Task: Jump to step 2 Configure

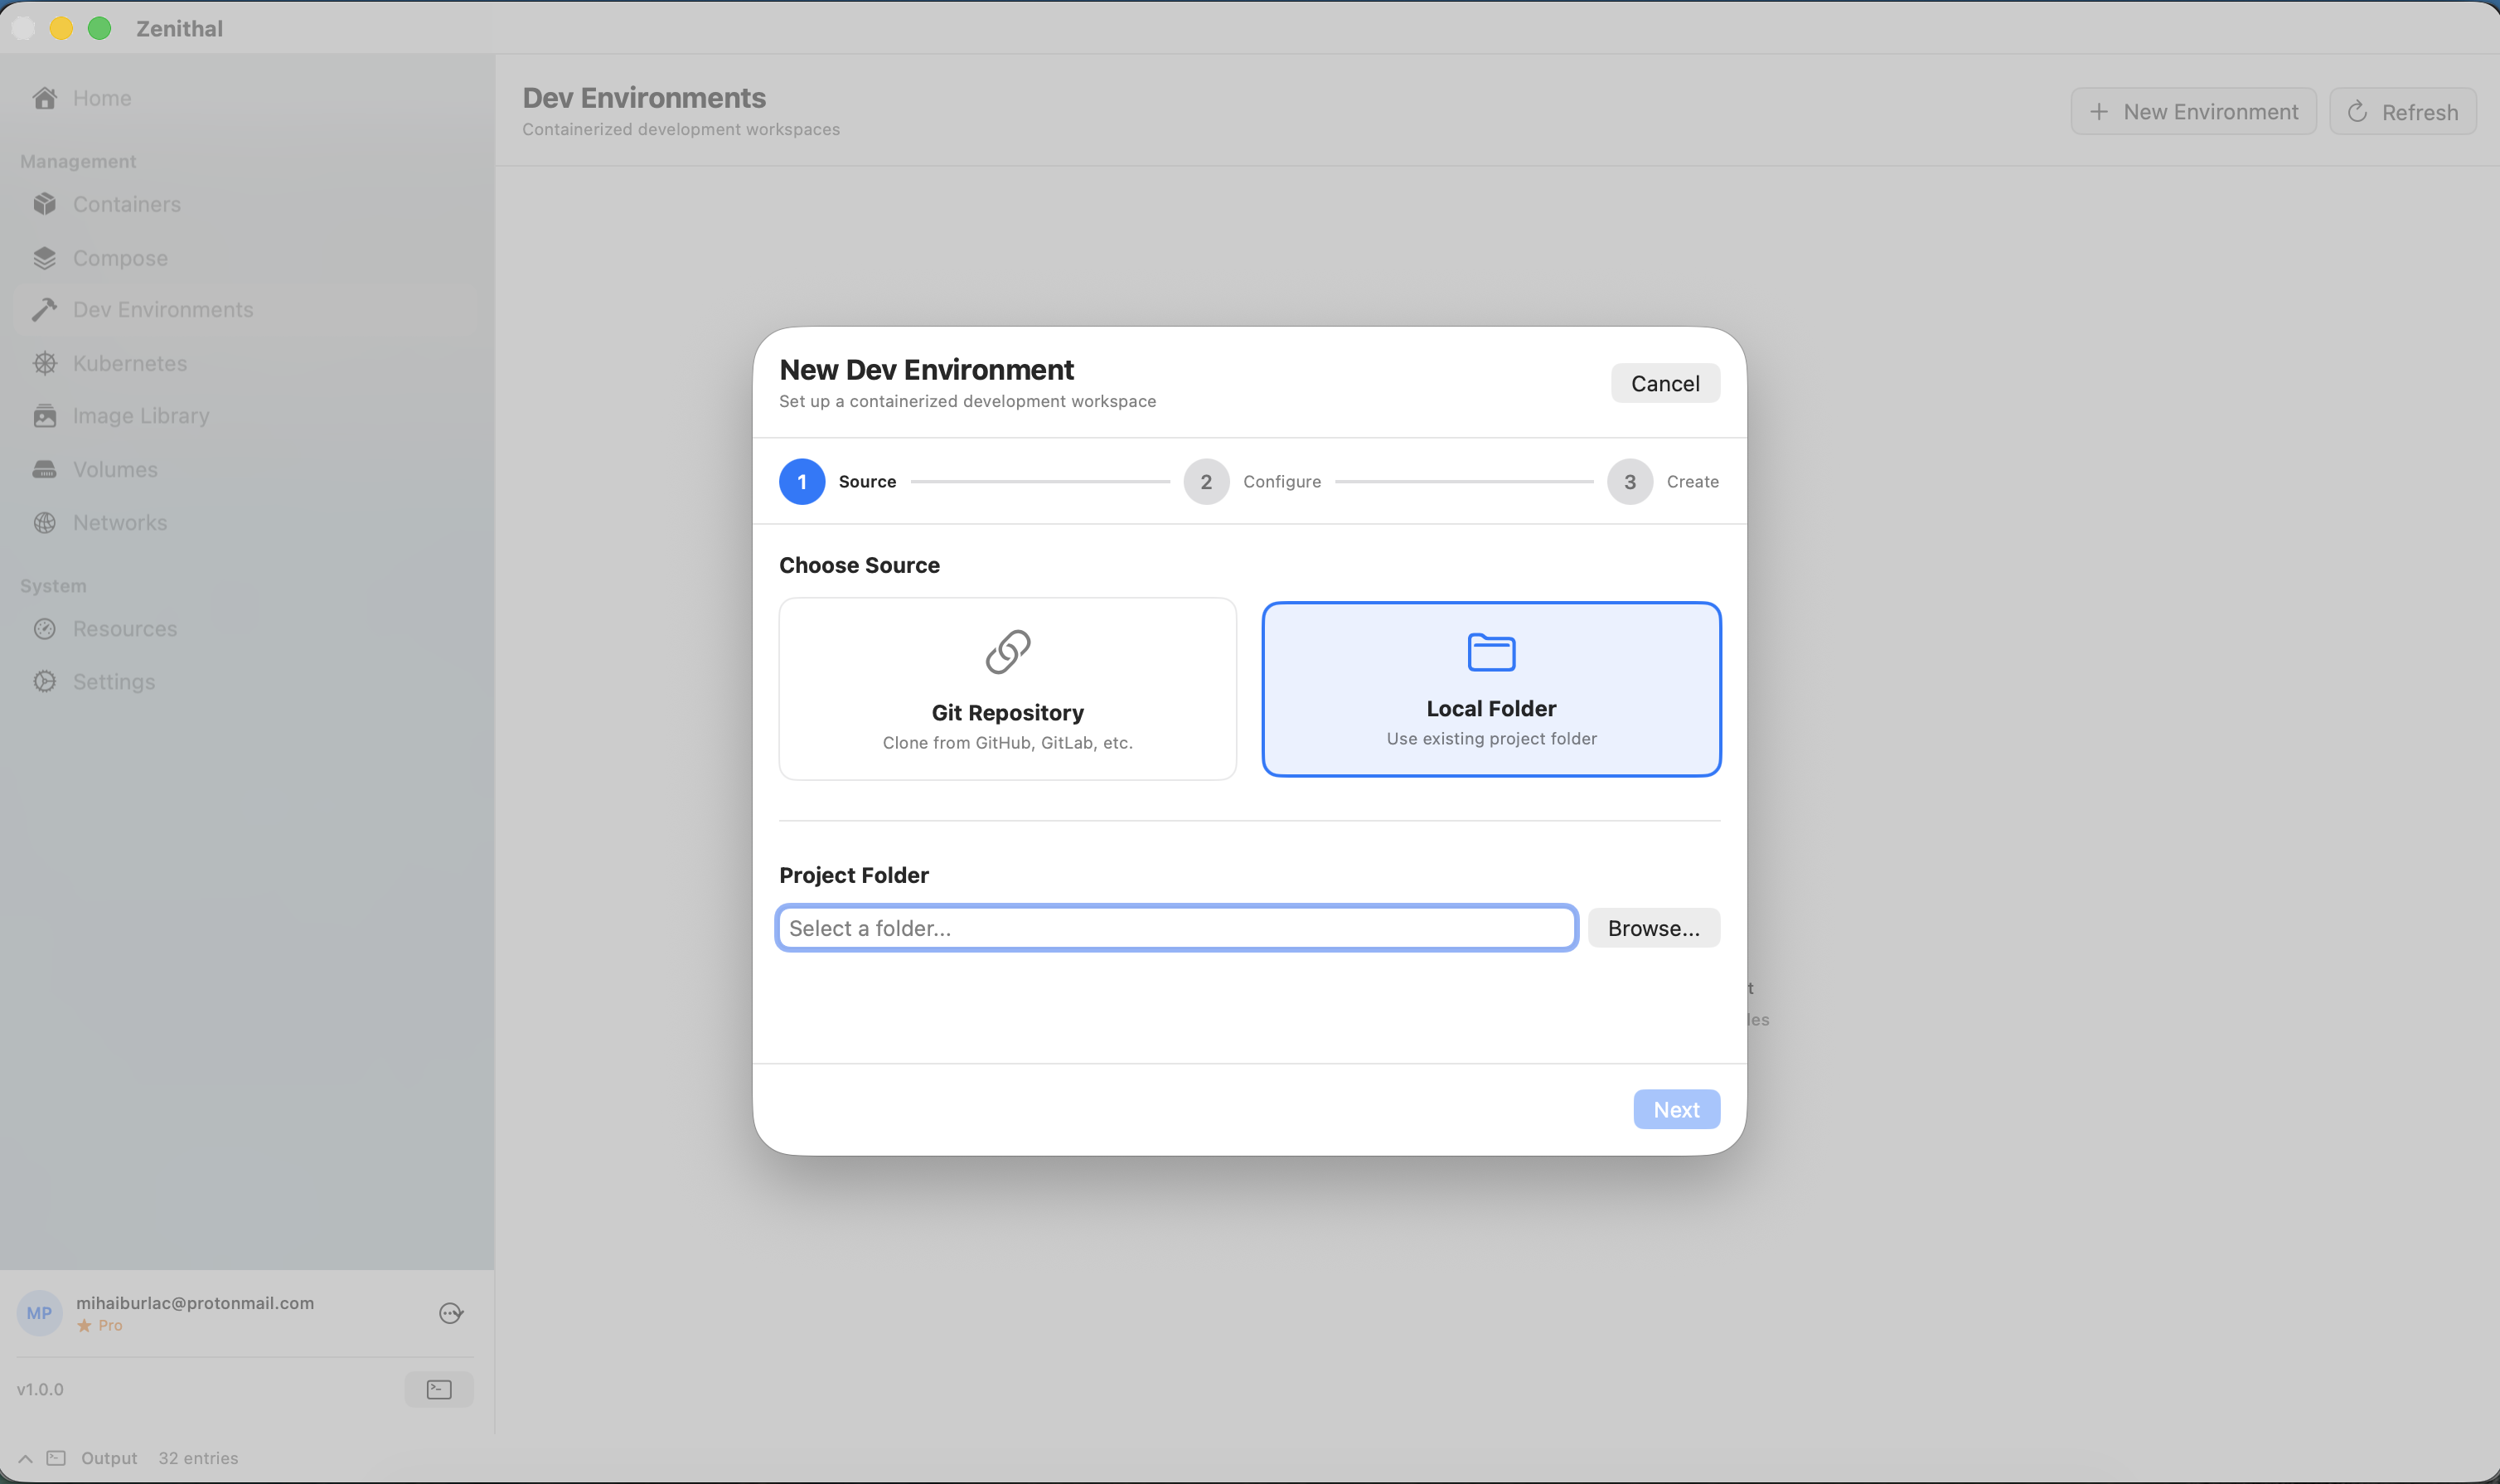Action: pyautogui.click(x=1205, y=482)
